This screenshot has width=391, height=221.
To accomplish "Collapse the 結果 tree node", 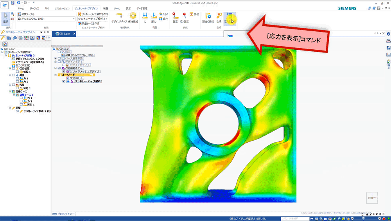I will point(10,108).
